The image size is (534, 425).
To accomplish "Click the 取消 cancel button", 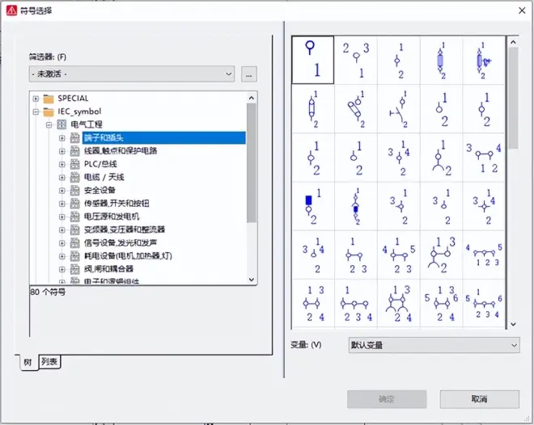I will (480, 399).
